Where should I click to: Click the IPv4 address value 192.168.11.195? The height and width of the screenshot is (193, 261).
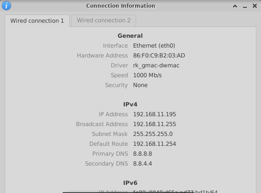(155, 115)
